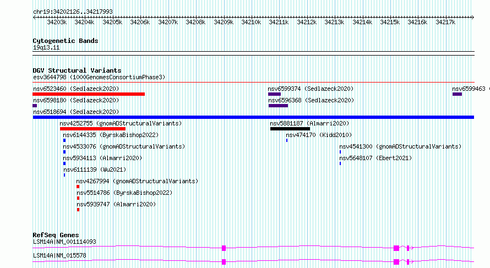Open nsv6518694 (Sedlazeck2020) label
The height and width of the screenshot is (268, 490).
click(x=76, y=112)
